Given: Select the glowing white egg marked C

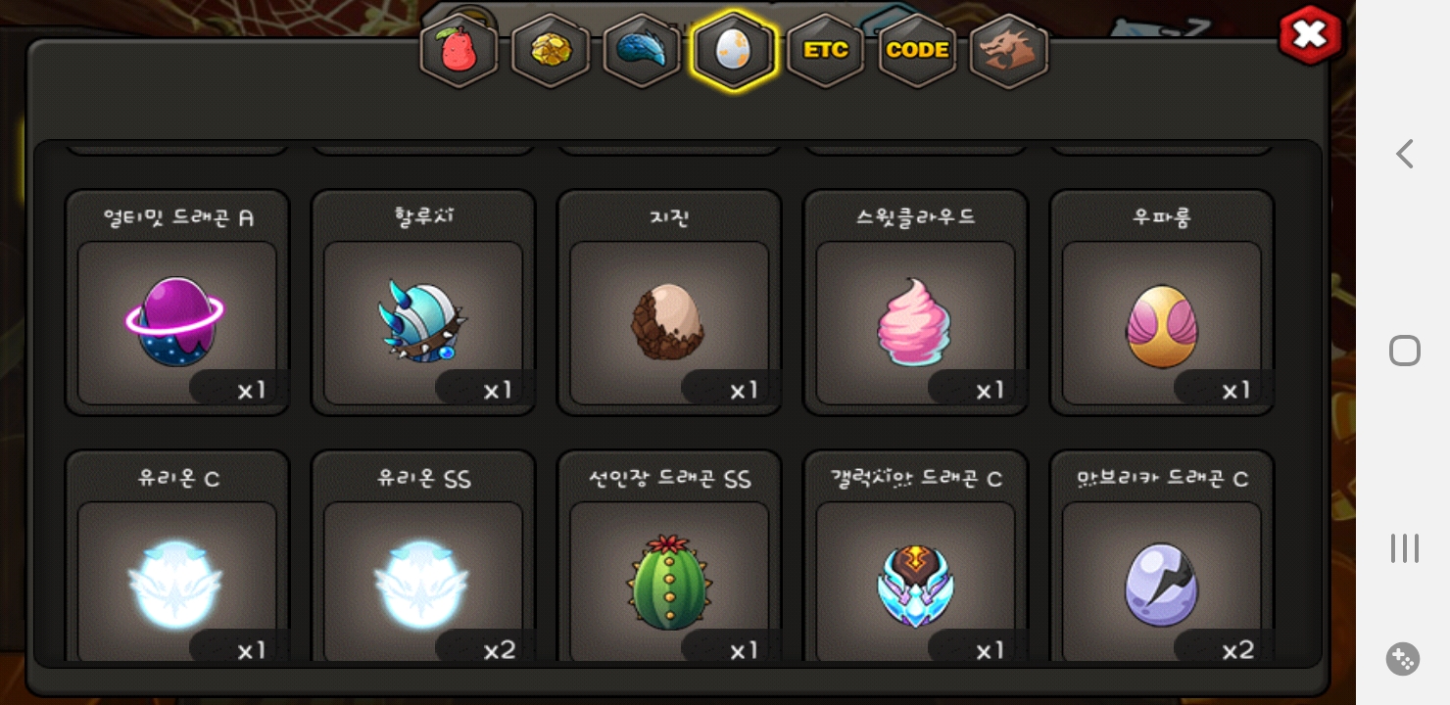Looking at the screenshot, I should tap(177, 556).
